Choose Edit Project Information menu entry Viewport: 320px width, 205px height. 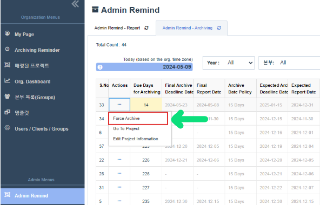click(x=136, y=139)
